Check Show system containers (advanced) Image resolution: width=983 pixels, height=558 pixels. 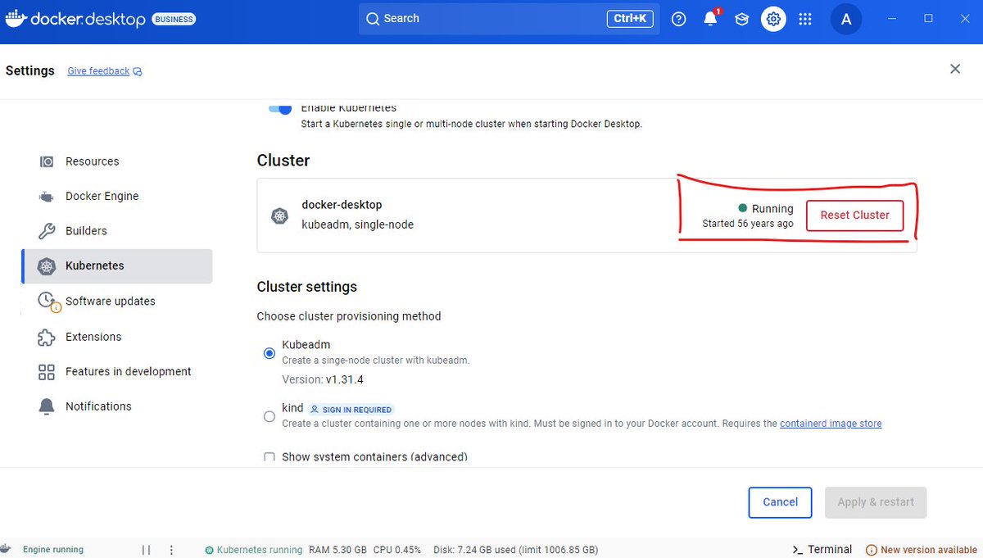click(270, 457)
